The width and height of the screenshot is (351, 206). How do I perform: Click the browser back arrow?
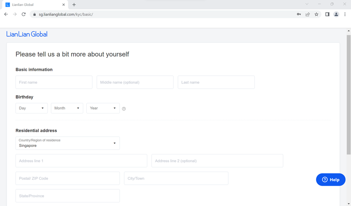pyautogui.click(x=6, y=14)
